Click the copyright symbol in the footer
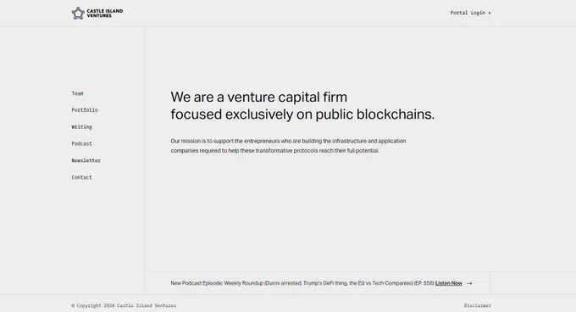576x312 pixels. point(73,305)
